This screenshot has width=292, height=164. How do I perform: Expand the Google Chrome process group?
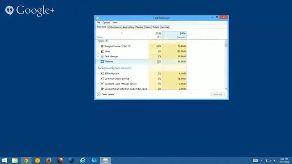click(x=98, y=46)
